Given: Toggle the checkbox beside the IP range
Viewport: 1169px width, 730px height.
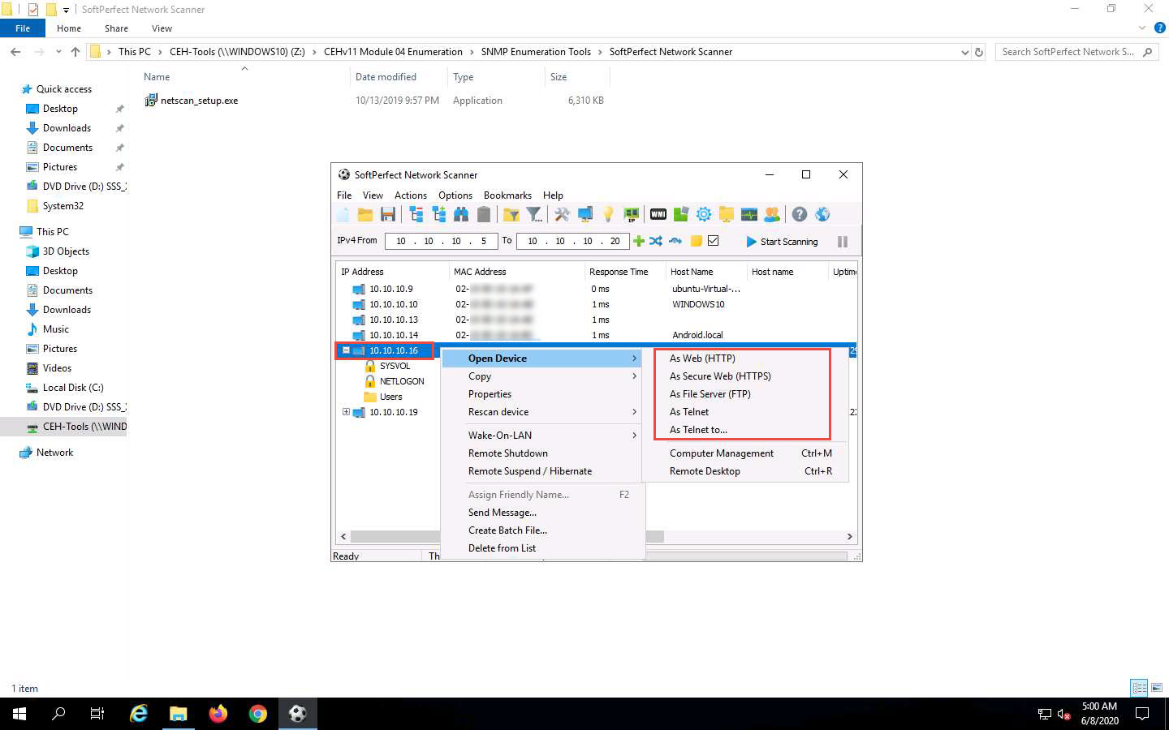Looking at the screenshot, I should (x=714, y=241).
